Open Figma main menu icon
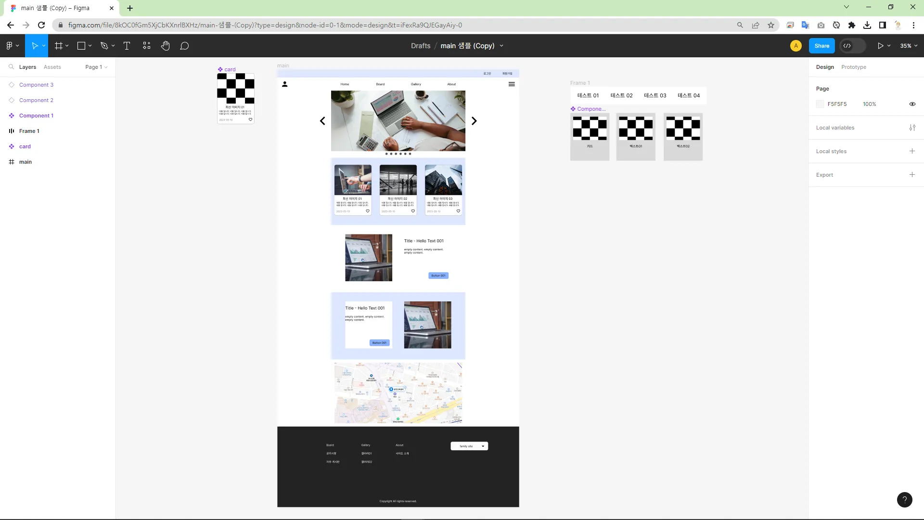The image size is (924, 520). pyautogui.click(x=10, y=46)
